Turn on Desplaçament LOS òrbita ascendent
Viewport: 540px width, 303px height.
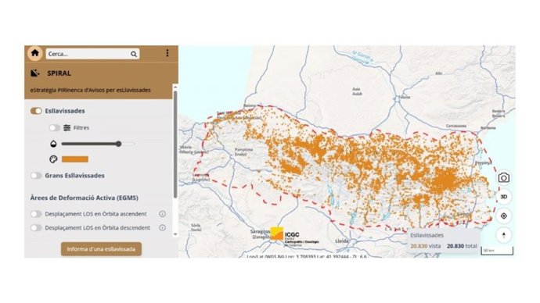pos(36,214)
